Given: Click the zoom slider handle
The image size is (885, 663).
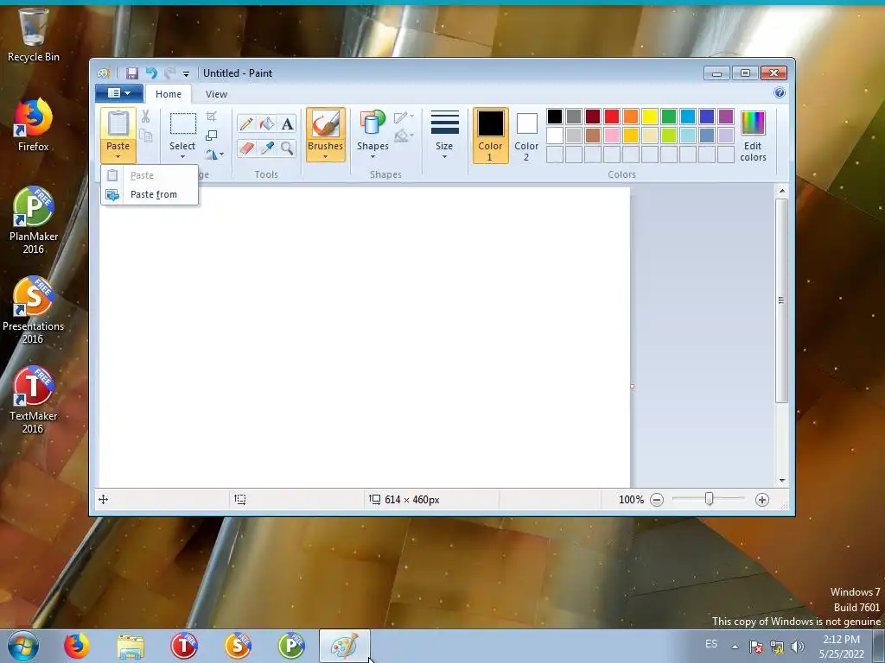Looking at the screenshot, I should 710,499.
